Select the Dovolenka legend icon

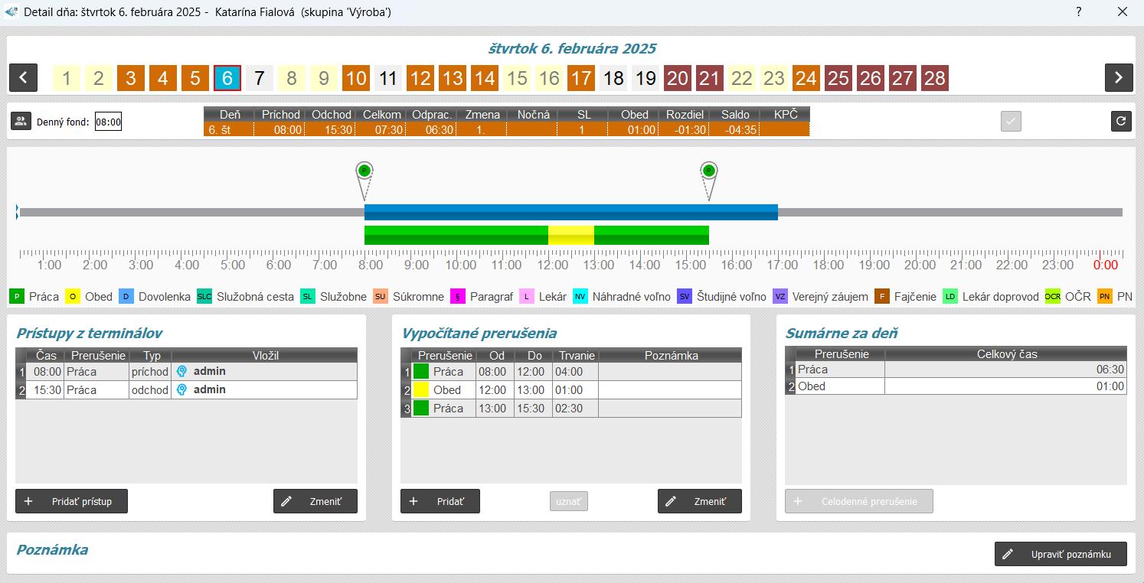pyautogui.click(x=126, y=297)
